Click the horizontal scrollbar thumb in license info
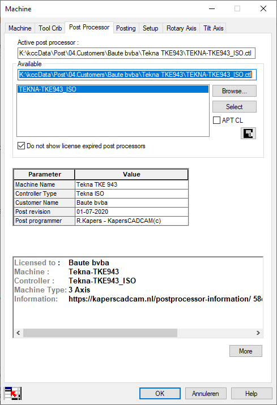Viewport: 277px width, 405px height. pyautogui.click(x=100, y=333)
